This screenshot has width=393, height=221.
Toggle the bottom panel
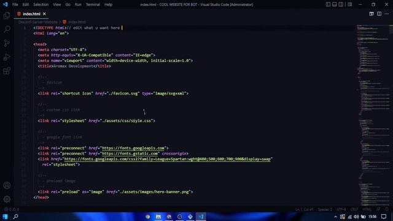334,4
